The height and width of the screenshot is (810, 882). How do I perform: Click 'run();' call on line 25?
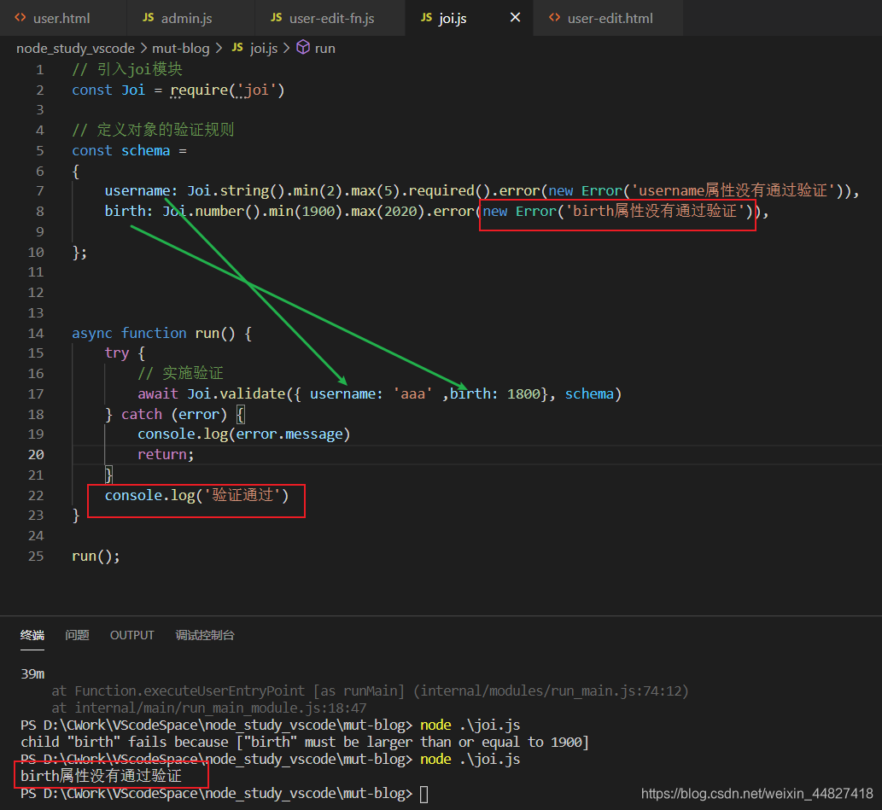point(96,556)
